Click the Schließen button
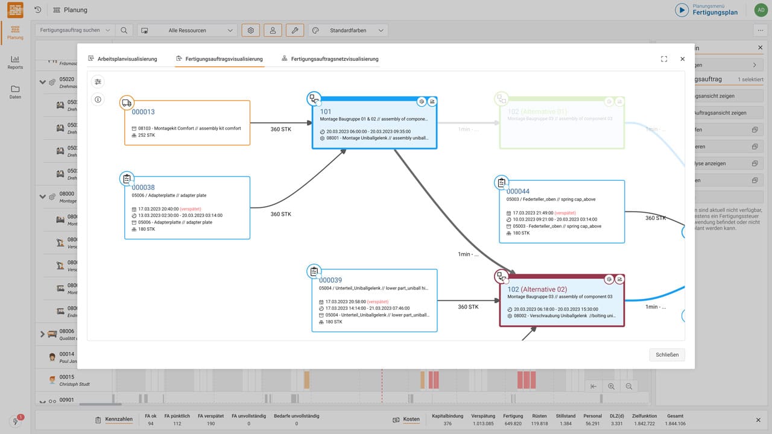 (x=667, y=354)
